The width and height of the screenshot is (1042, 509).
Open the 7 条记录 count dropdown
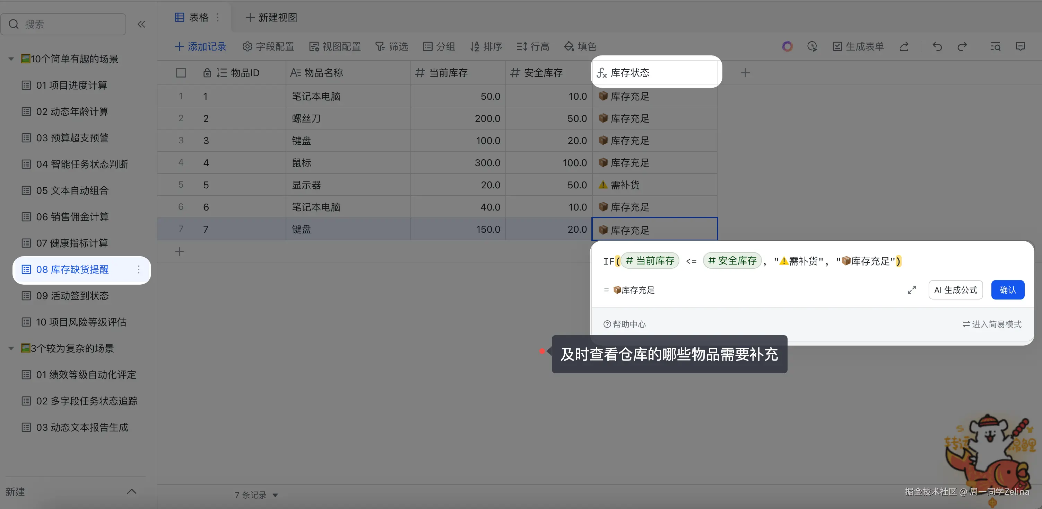click(x=257, y=495)
